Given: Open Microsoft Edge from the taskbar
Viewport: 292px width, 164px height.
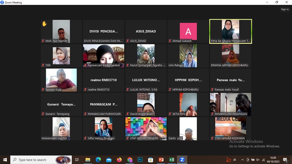Looking at the screenshot, I should pyautogui.click(x=98, y=160).
